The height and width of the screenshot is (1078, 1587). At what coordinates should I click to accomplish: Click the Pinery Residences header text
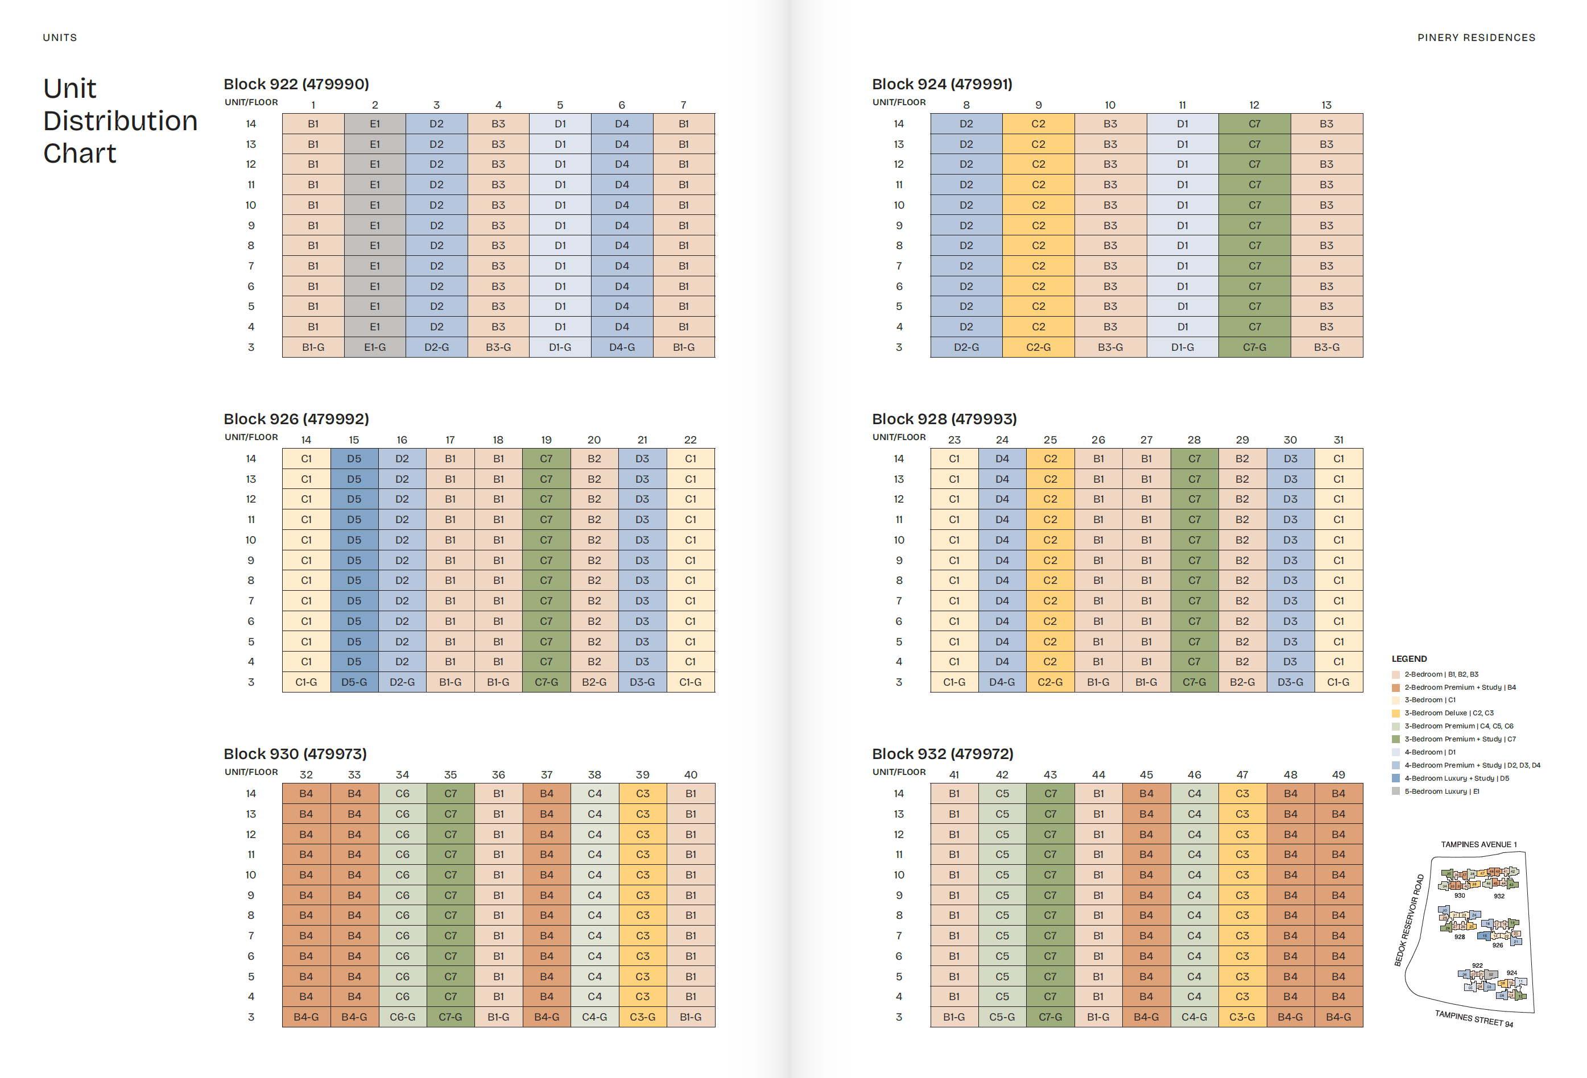(1476, 38)
